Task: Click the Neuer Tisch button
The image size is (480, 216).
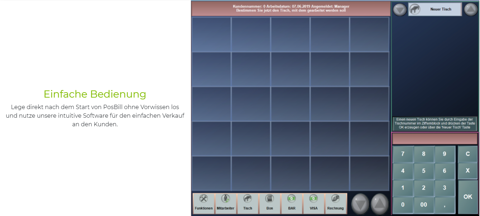Action: (x=435, y=9)
